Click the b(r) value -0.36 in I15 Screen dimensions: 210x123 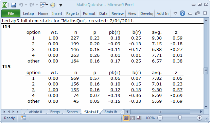[135, 95]
